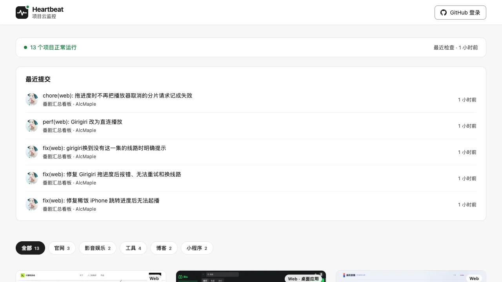Open the dark project thumbnail tagged Web · 桌面应用
502x282 pixels.
pyautogui.click(x=251, y=276)
